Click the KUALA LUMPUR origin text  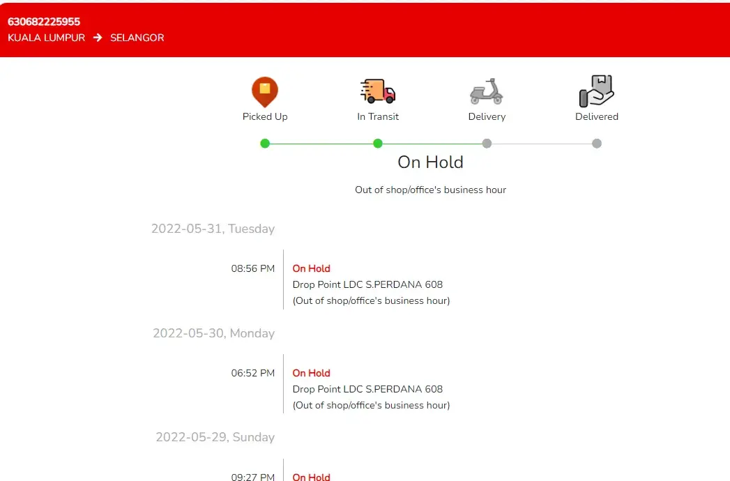click(x=47, y=38)
